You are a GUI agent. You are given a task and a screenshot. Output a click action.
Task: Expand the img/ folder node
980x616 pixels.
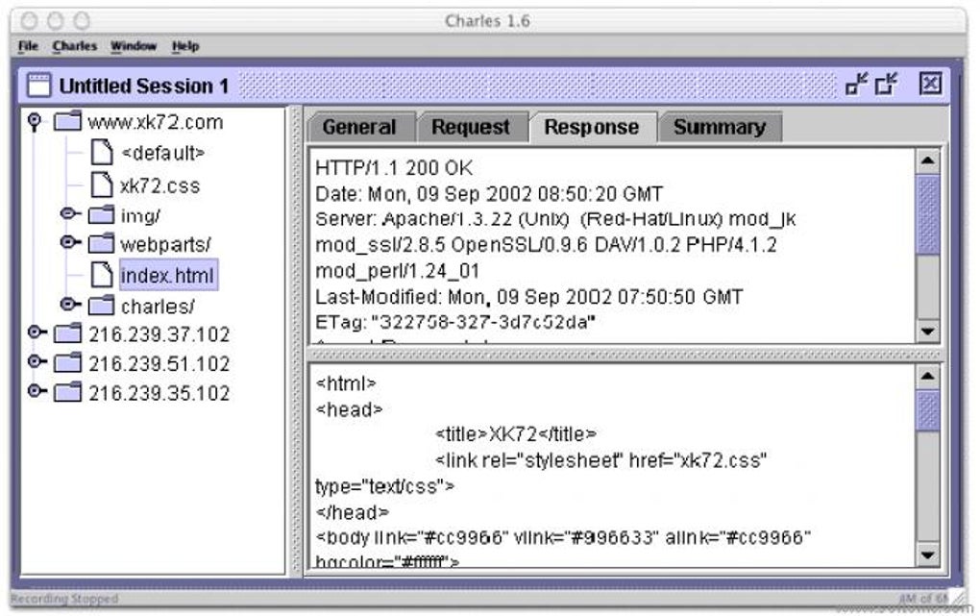pyautogui.click(x=70, y=214)
